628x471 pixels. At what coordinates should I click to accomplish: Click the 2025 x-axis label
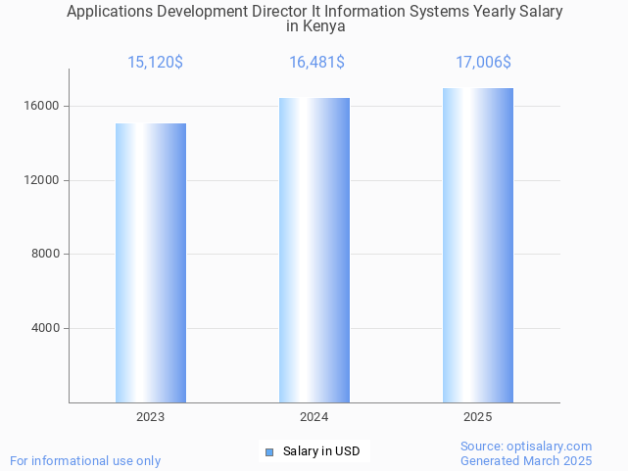click(478, 417)
